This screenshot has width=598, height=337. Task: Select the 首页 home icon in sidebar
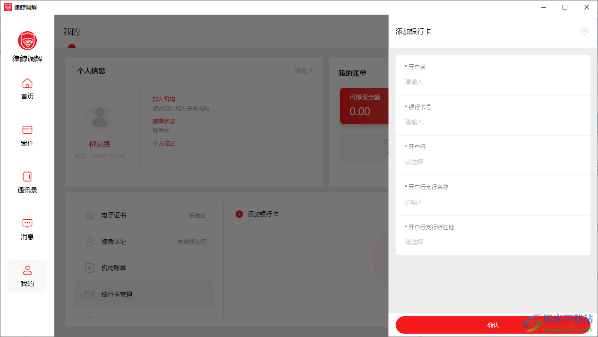[x=27, y=84]
